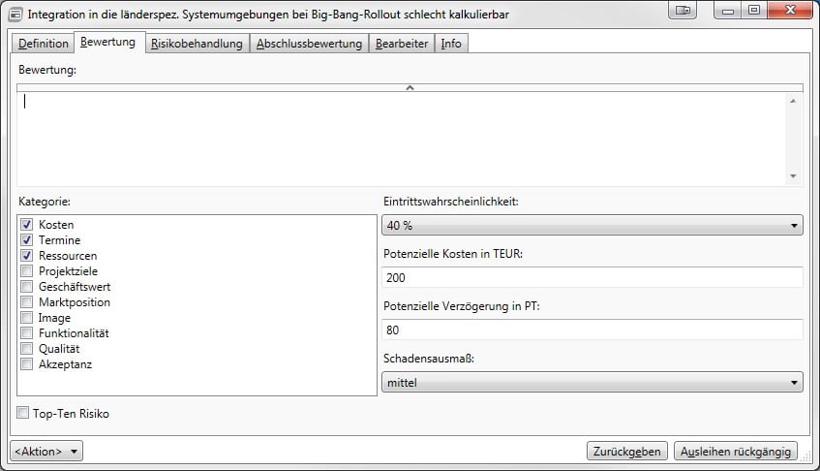Image resolution: width=820 pixels, height=471 pixels.
Task: Click the text area's scroll up arrow
Action: click(x=794, y=101)
